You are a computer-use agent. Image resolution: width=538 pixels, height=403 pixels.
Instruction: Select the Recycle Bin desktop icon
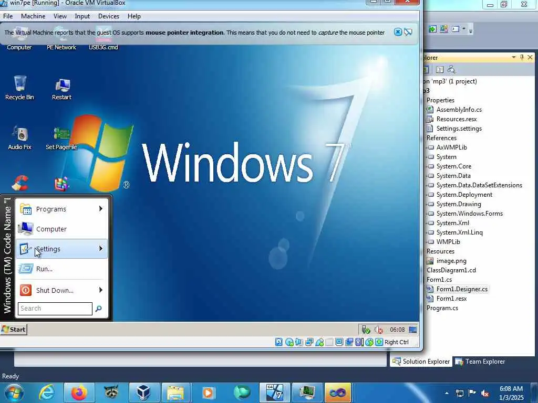[x=19, y=88]
